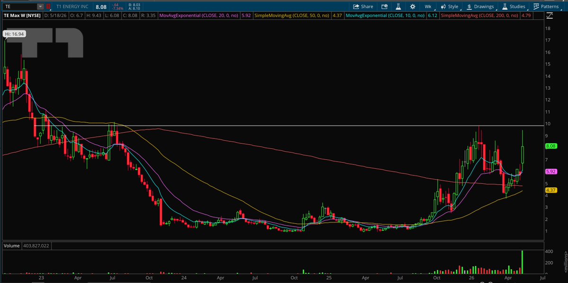Expand the symbol dropdown arrow

coord(40,7)
